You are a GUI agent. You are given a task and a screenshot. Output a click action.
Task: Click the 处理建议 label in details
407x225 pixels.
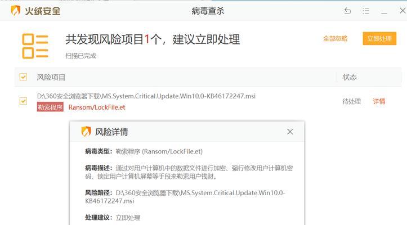pyautogui.click(x=99, y=218)
